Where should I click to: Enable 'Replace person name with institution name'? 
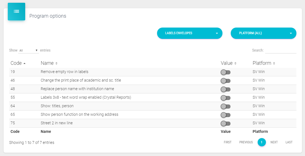click(225, 89)
